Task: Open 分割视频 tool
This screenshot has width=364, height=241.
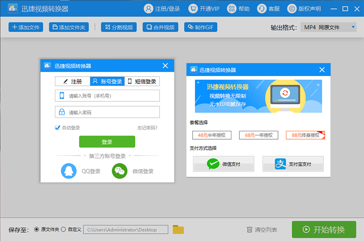Action: [119, 27]
